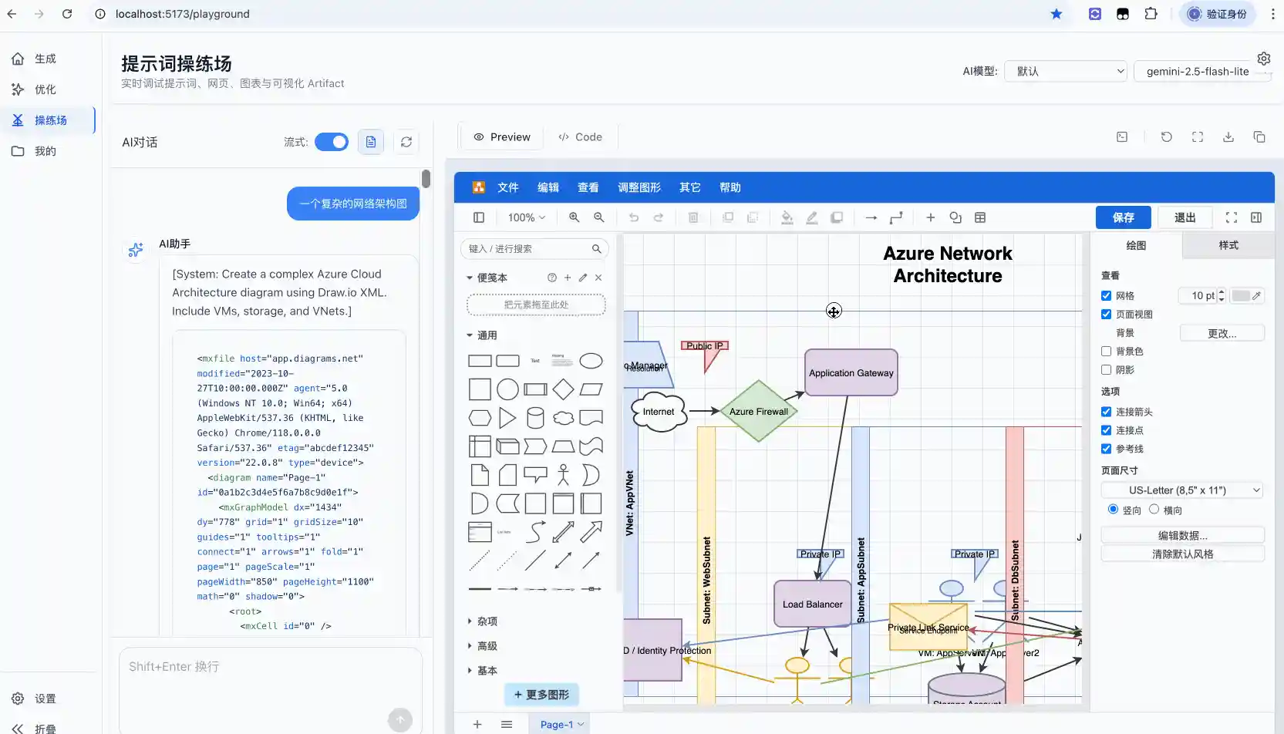Expand the 高级 shapes section
This screenshot has height=734, width=1284.
[482, 646]
